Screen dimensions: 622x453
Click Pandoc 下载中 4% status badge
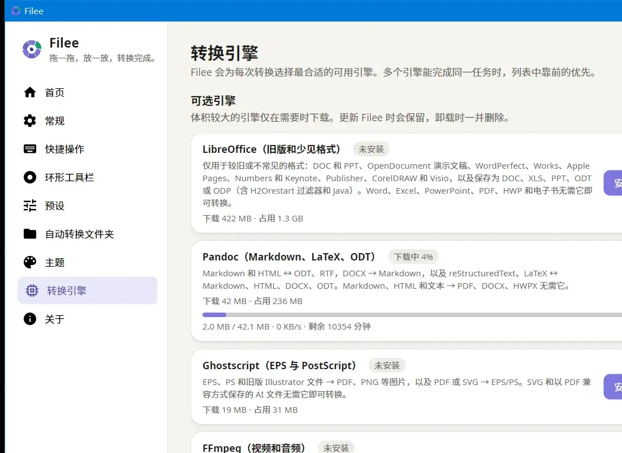click(413, 257)
